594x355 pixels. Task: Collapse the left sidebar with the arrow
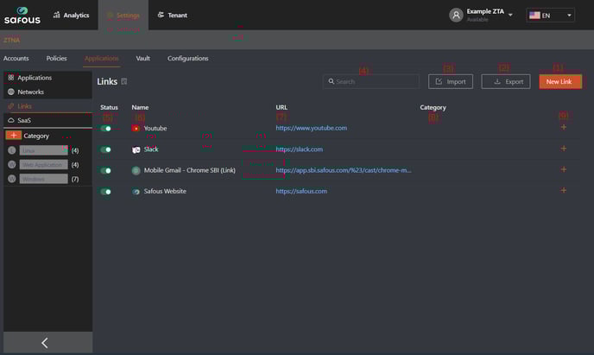pos(45,343)
